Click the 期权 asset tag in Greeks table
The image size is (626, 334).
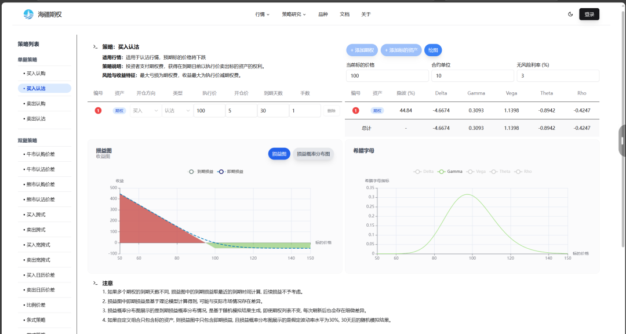(377, 110)
